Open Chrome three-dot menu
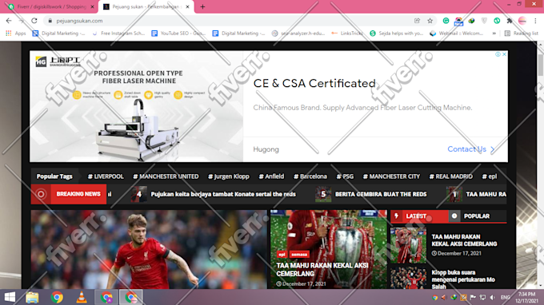 tap(535, 21)
